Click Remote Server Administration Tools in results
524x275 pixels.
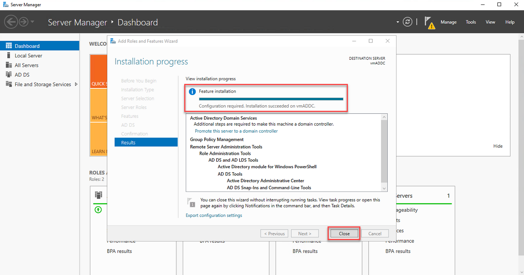[x=226, y=147]
